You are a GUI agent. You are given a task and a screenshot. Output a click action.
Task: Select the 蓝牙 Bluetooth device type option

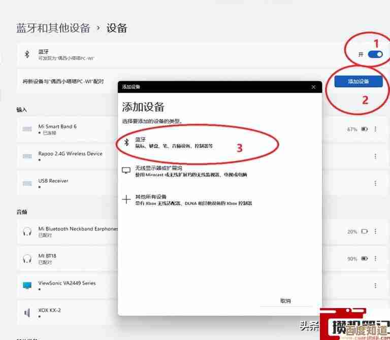(x=198, y=143)
